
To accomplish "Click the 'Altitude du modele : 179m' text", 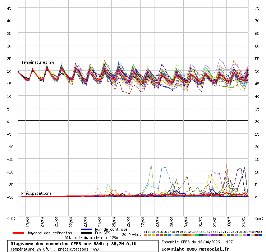I will click(91, 238).
